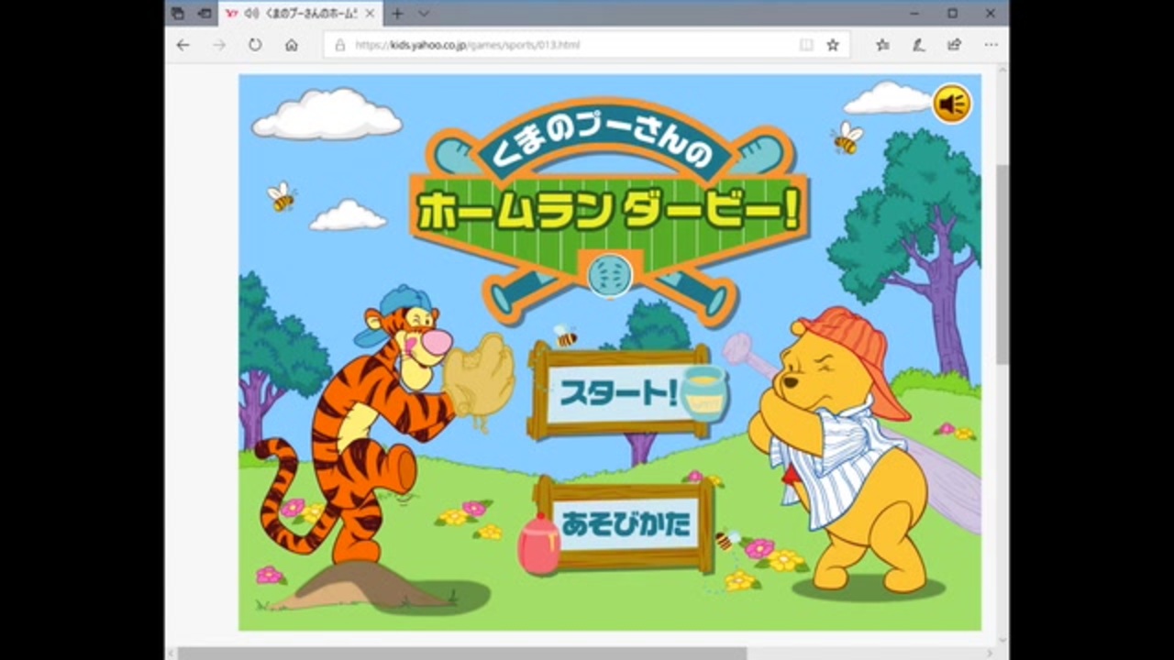1174x660 pixels.
Task: Click the pink honey jar by sign
Action: pyautogui.click(x=538, y=544)
